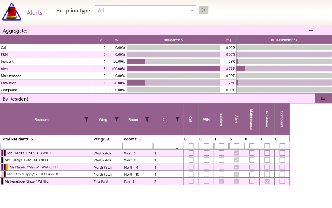Click the orange status flag beside PAVAROTTI
Screen dimensions: 332x208
[x=7, y=167]
